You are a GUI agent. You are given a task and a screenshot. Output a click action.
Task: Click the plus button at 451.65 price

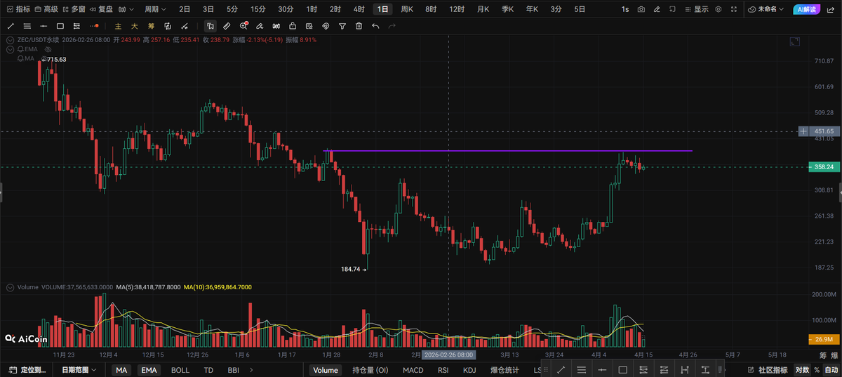[804, 131]
